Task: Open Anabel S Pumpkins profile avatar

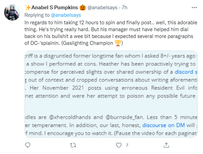Action: coord(12,12)
